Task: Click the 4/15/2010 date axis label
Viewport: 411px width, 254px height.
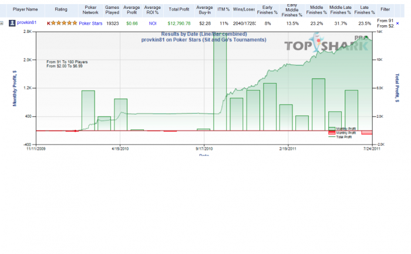Action: coord(120,149)
